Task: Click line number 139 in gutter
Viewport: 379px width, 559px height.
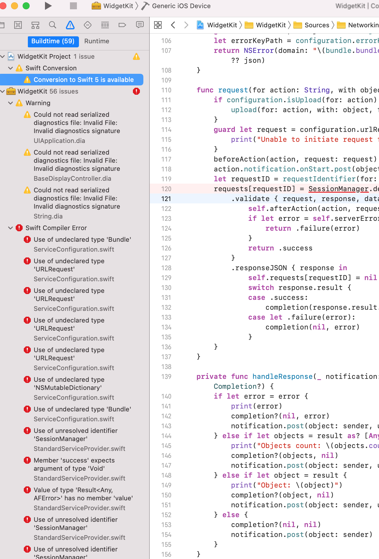Action: click(x=166, y=377)
